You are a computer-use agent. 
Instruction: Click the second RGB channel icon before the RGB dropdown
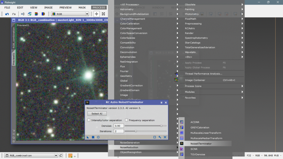pyautogui.click(x=43, y=14)
